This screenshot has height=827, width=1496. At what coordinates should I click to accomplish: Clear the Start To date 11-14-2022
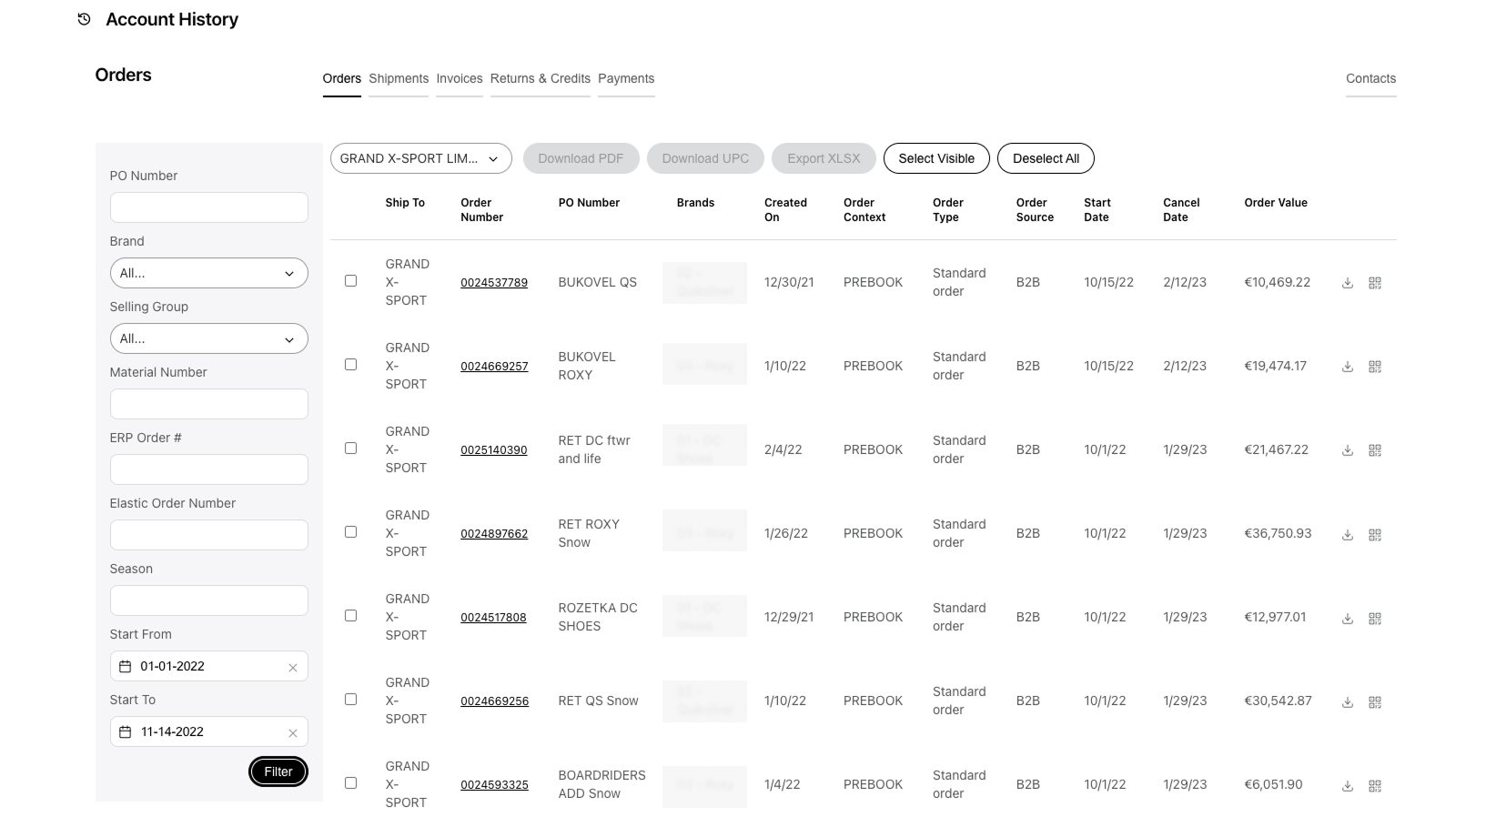293,732
